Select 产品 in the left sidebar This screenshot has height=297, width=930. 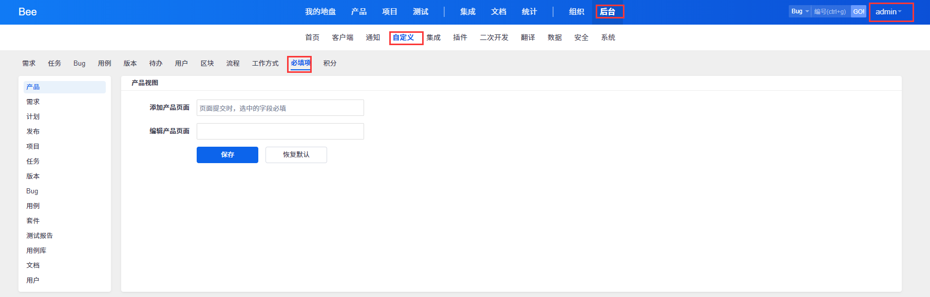point(65,87)
